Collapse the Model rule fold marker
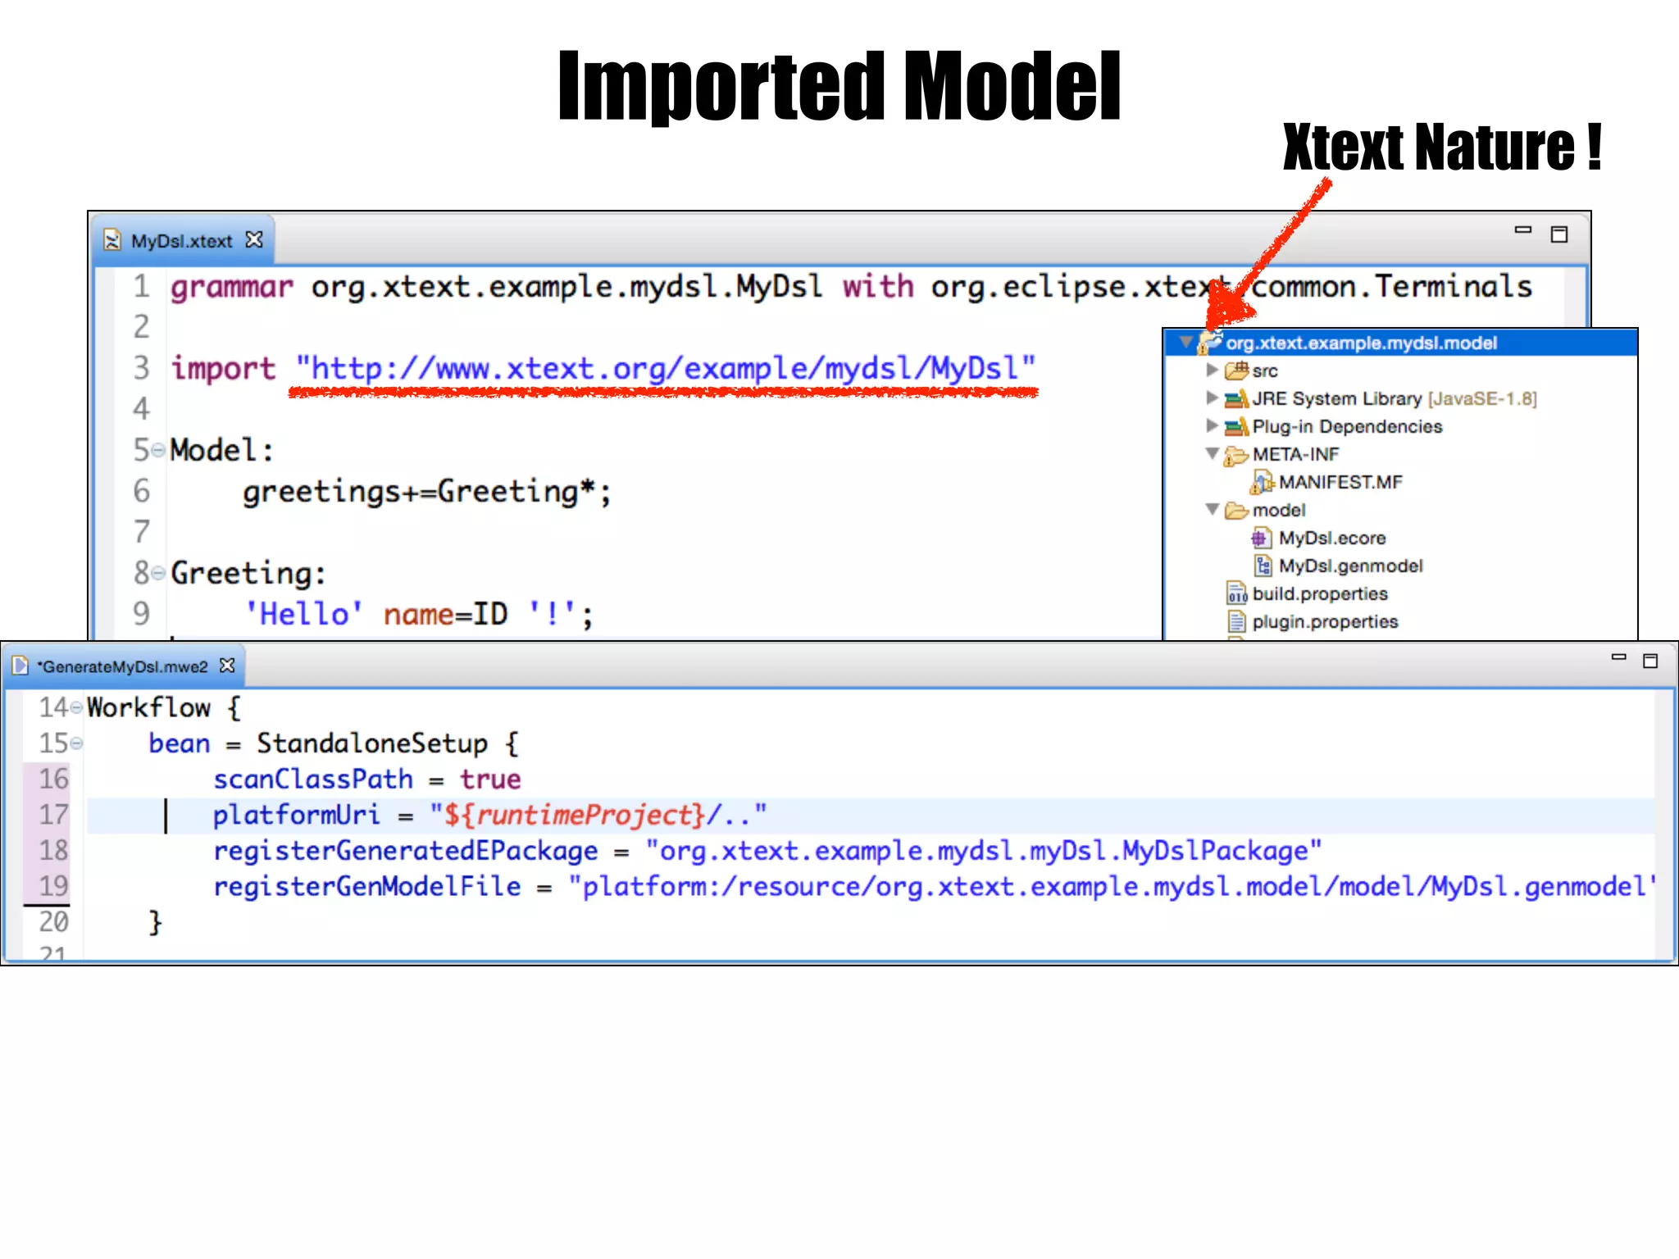Image resolution: width=1679 pixels, height=1259 pixels. tap(158, 450)
